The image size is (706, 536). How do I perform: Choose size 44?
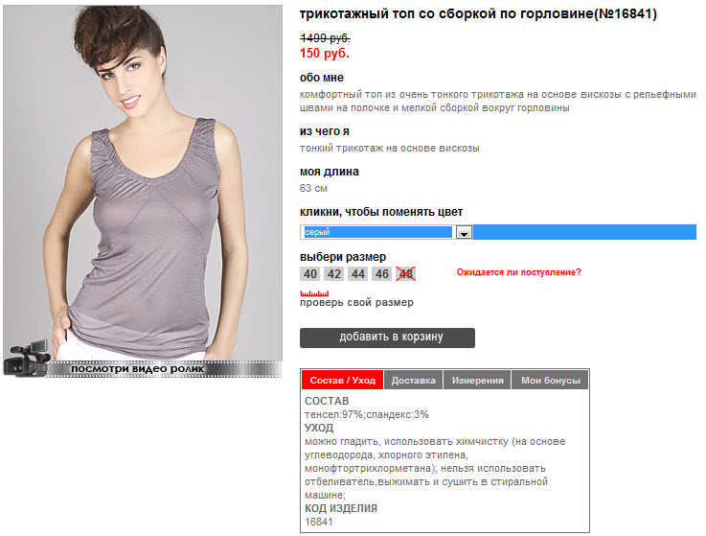(x=358, y=273)
